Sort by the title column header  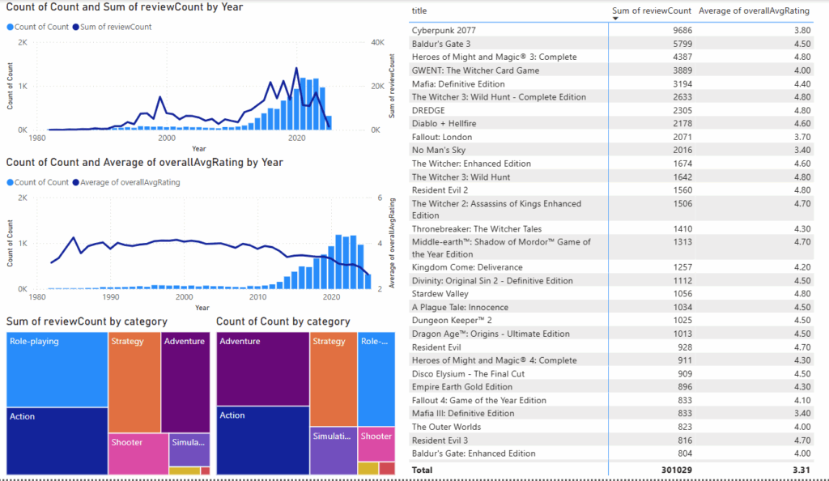pyautogui.click(x=419, y=11)
